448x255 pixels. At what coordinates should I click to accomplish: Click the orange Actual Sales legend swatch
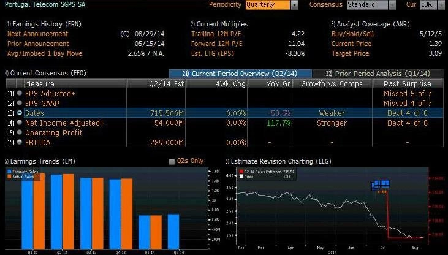tap(9, 177)
